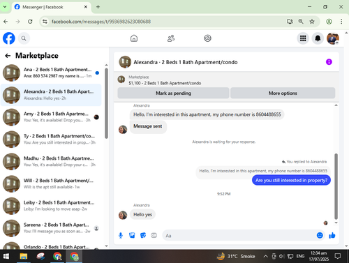
Task: Open Chrome profile icon
Action: click(x=329, y=22)
